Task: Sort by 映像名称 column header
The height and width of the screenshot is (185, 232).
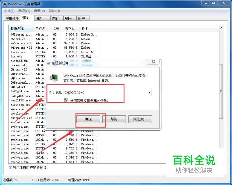Action: [21, 29]
